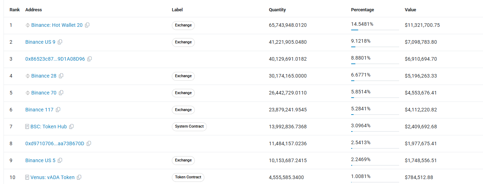The image size is (483, 184).
Task: Copy the Binance: Hot Wallet 20 address
Action: coord(87,25)
